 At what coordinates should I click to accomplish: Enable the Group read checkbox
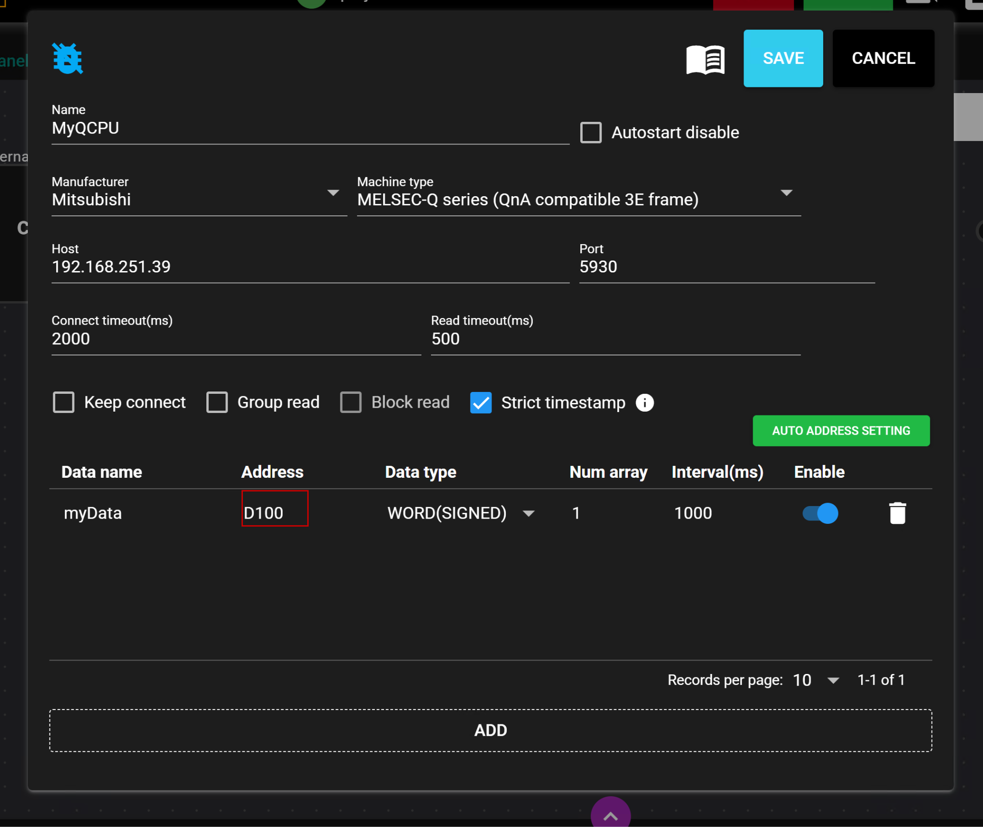pyautogui.click(x=217, y=402)
